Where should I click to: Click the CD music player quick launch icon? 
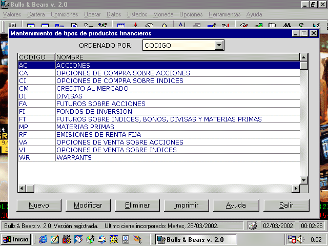90,239
